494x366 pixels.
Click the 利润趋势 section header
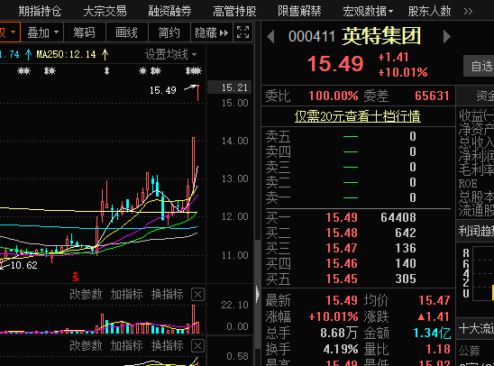coord(476,231)
